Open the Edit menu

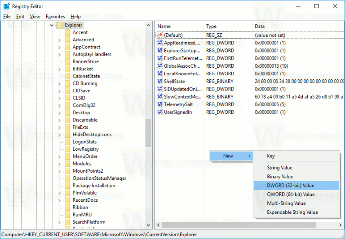(x=20, y=17)
